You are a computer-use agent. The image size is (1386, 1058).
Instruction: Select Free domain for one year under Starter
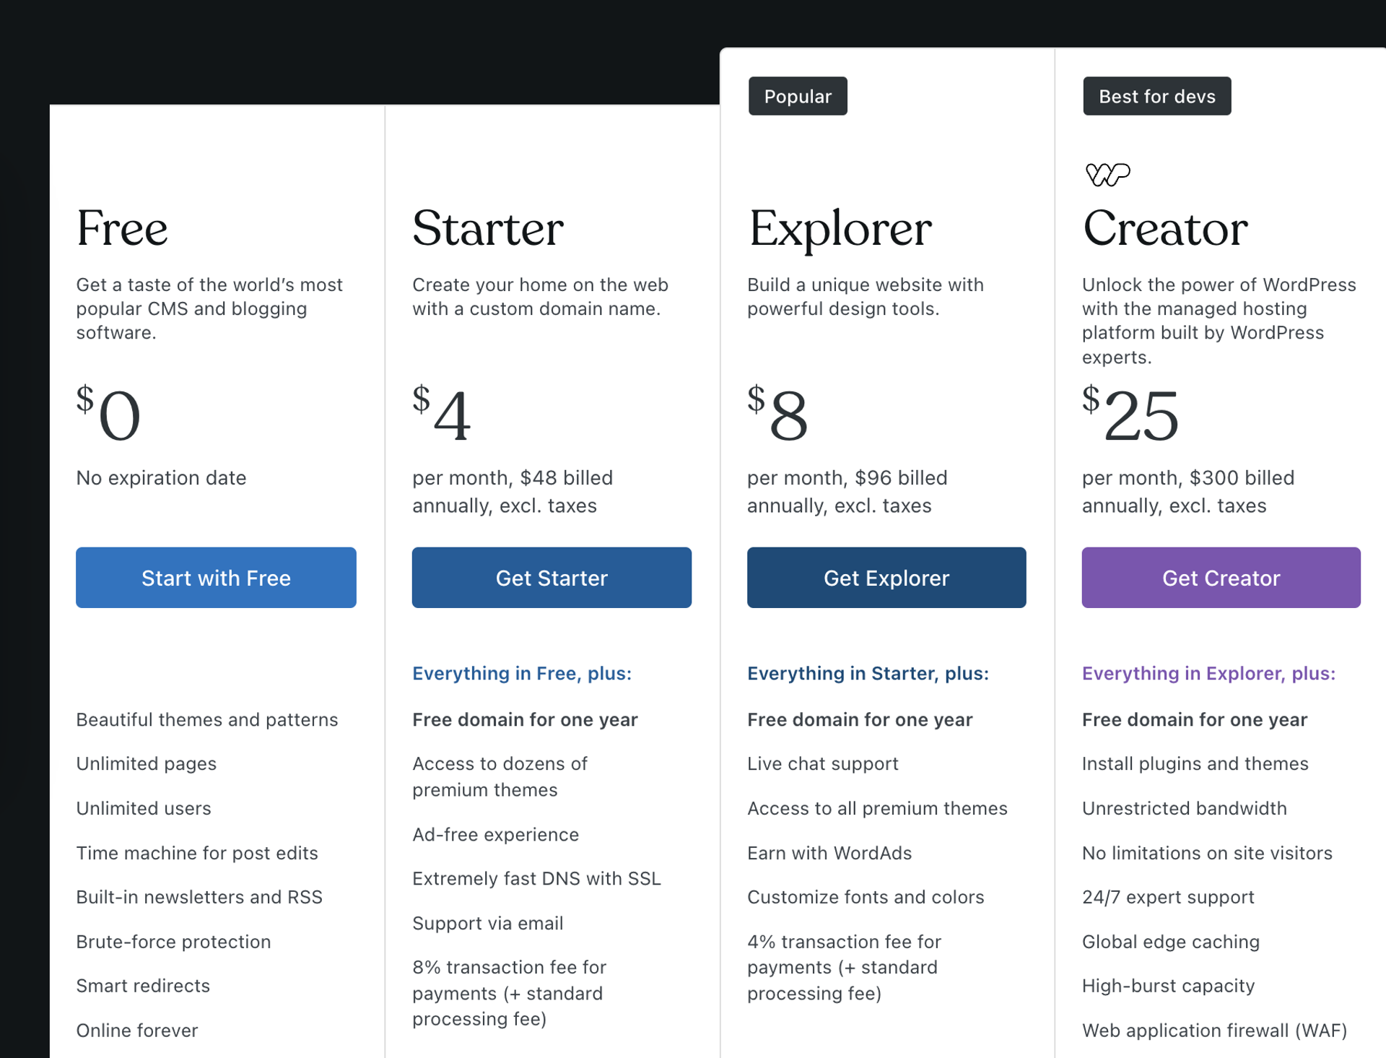(525, 719)
